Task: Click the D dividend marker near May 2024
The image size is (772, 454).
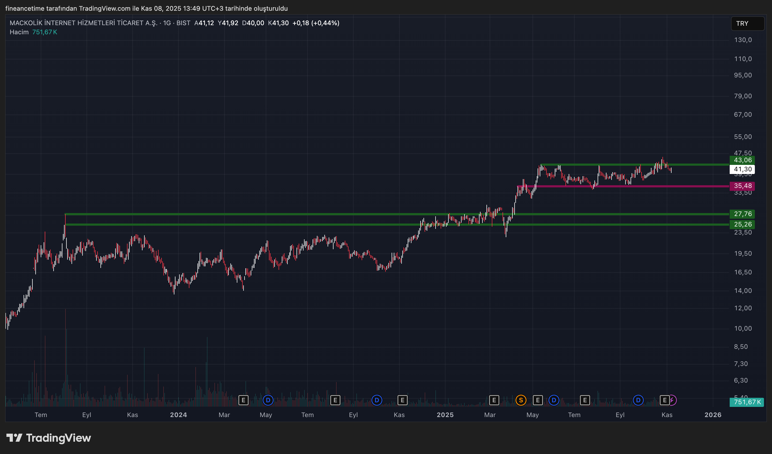Action: [268, 400]
